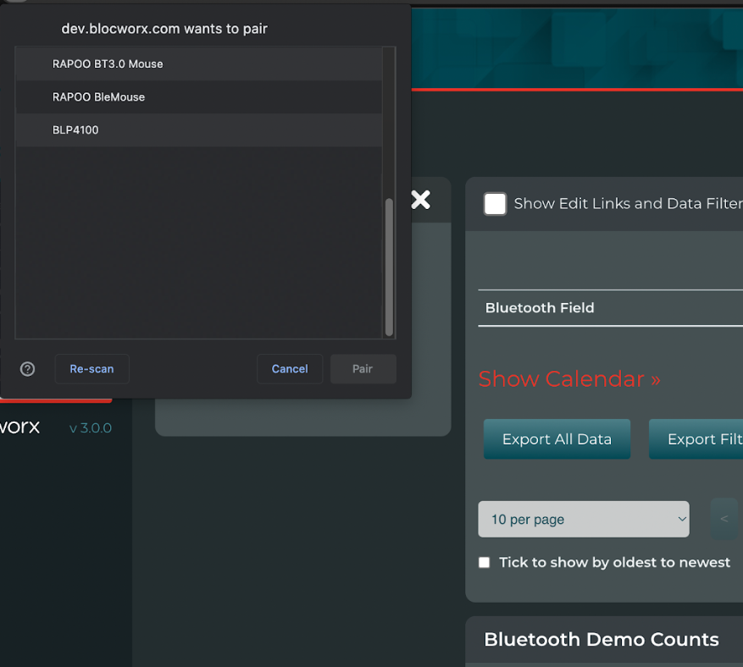
Task: Click the previous page arrow button
Action: [724, 519]
